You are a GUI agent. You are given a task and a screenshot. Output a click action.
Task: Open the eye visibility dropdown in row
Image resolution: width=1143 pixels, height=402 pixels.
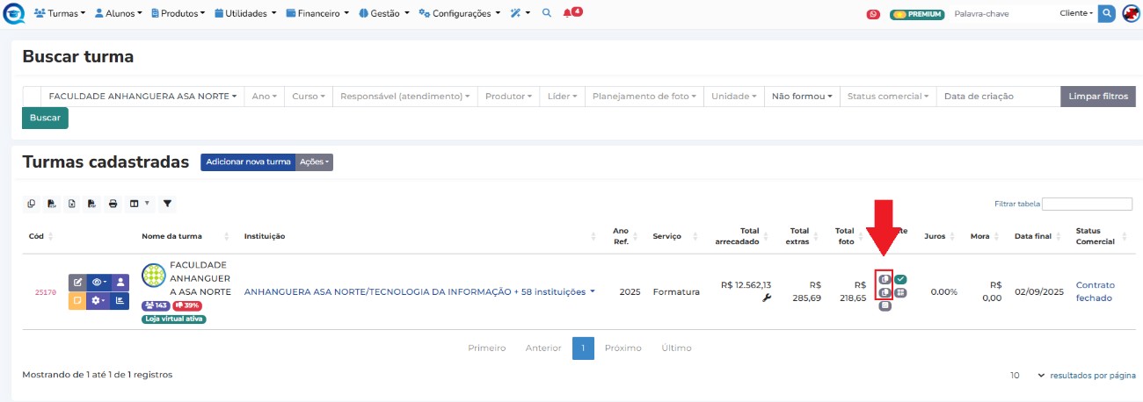tap(98, 283)
